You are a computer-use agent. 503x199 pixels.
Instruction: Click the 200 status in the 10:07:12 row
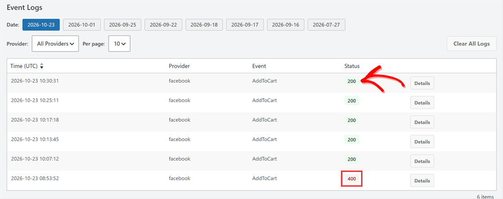point(352,159)
